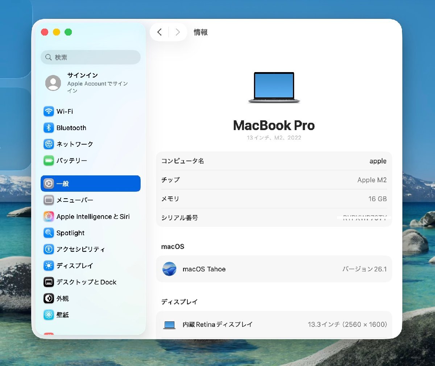Click the Wi-Fi icon in sidebar

tap(49, 111)
